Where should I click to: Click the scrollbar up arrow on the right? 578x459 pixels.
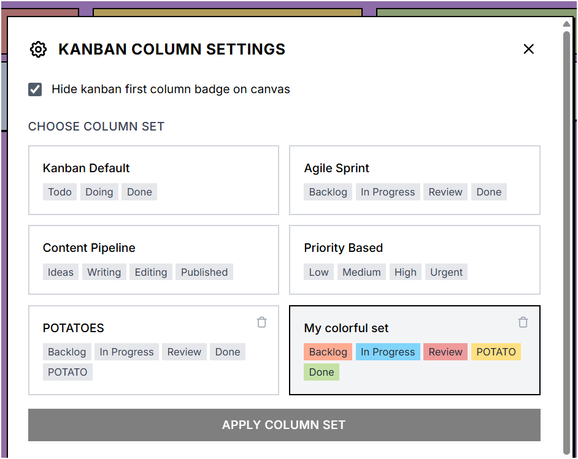[566, 24]
